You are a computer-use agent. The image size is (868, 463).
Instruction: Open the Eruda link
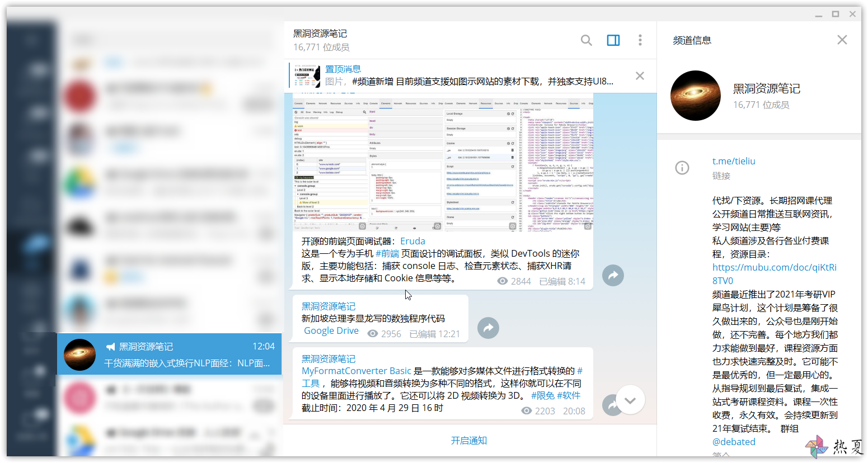click(x=412, y=241)
